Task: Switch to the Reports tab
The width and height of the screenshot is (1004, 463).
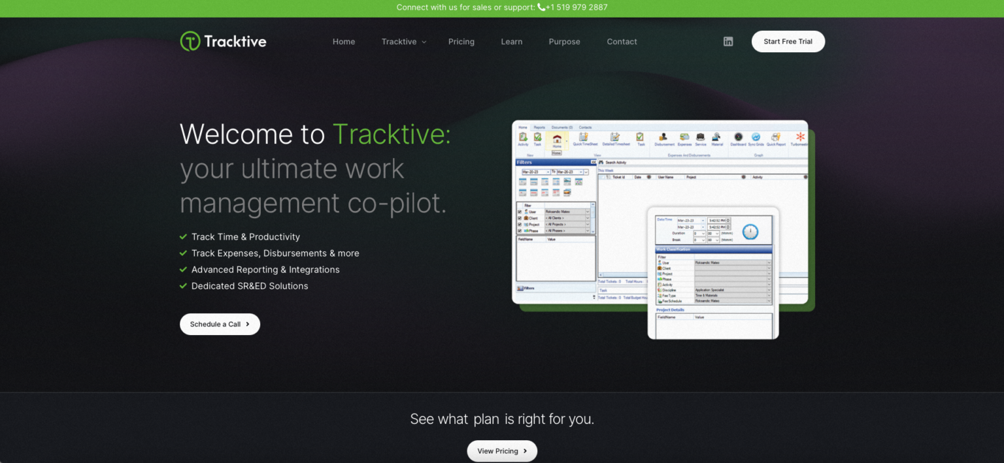Action: (540, 127)
